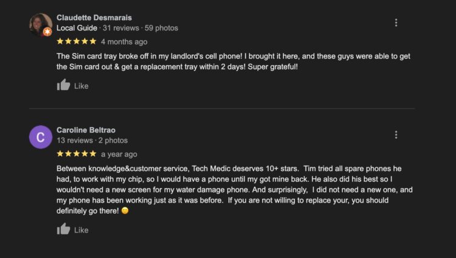
Task: Click the "a year ago" timestamp
Action: [x=119, y=155]
